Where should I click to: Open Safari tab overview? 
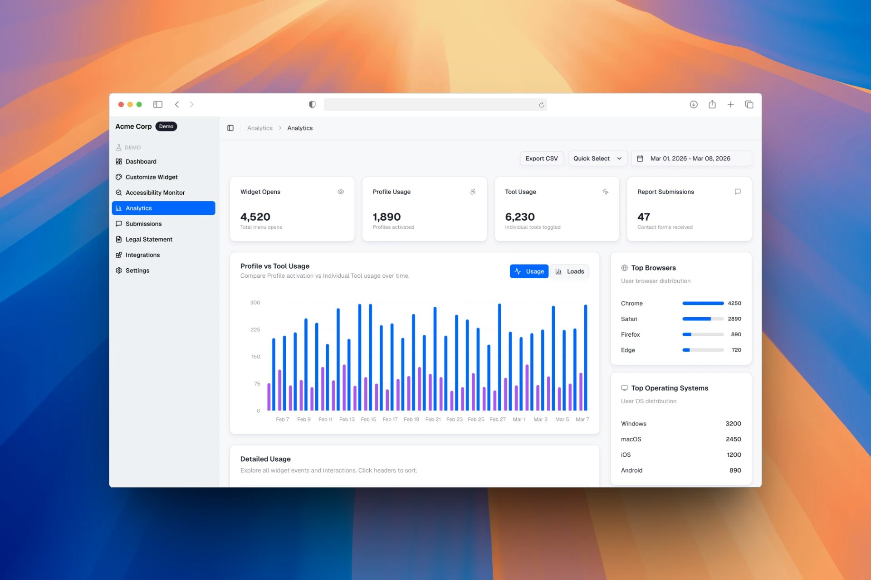point(749,105)
